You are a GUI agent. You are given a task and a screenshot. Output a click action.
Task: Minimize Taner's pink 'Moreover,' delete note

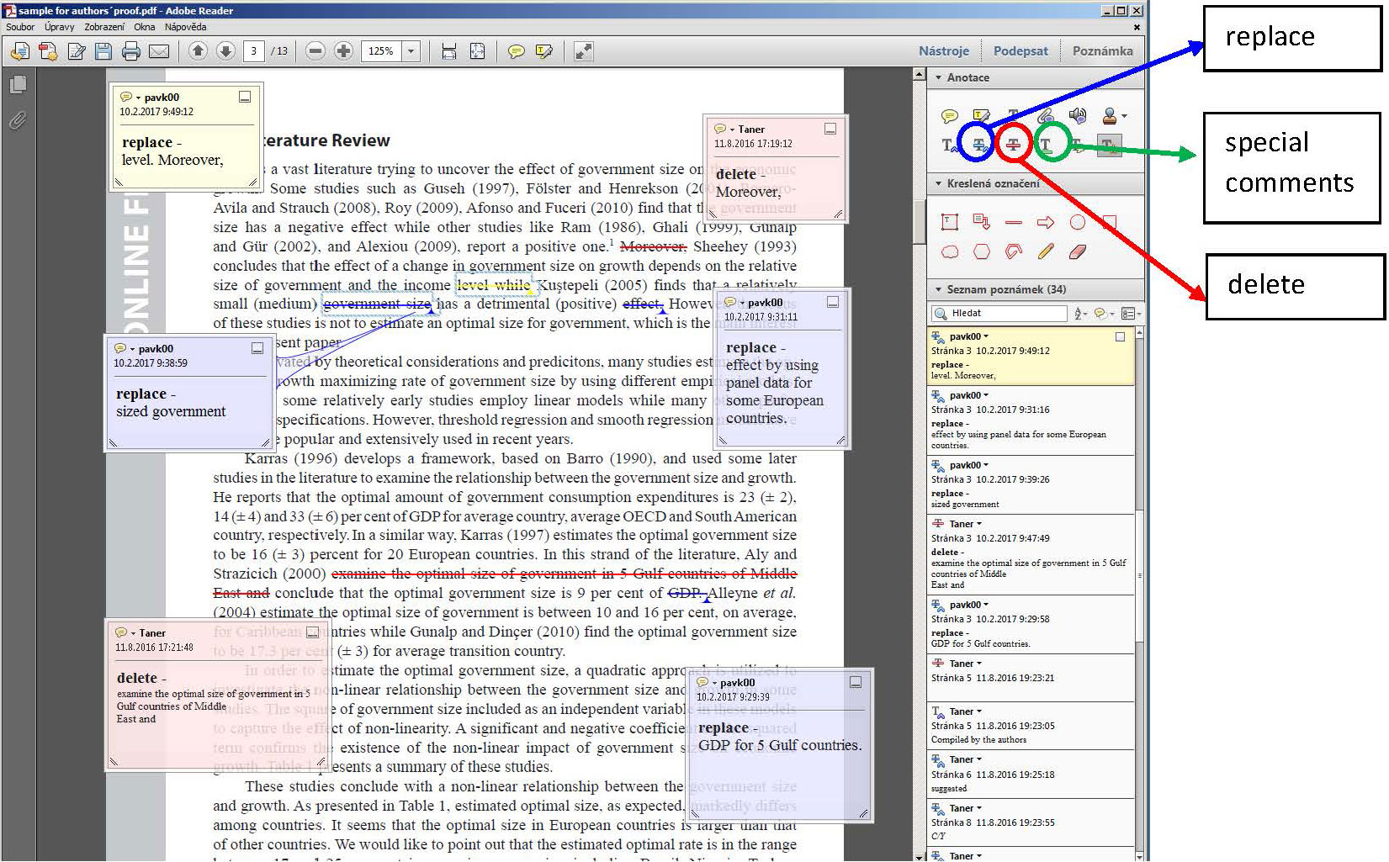click(x=830, y=129)
